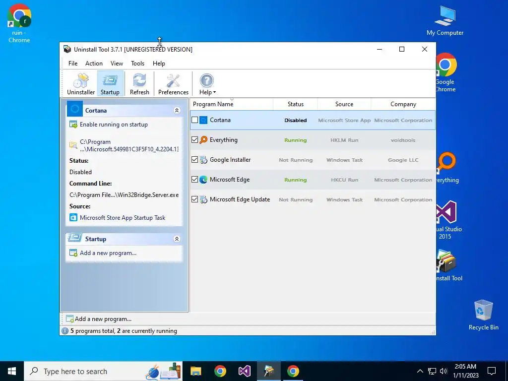Open the Visual Studio 2015 desktop shortcut
The image size is (508, 381).
tap(448, 220)
